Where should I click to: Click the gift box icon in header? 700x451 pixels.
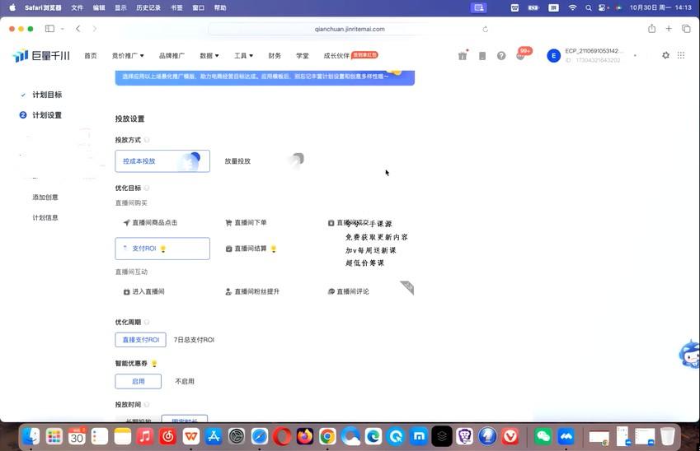(463, 56)
